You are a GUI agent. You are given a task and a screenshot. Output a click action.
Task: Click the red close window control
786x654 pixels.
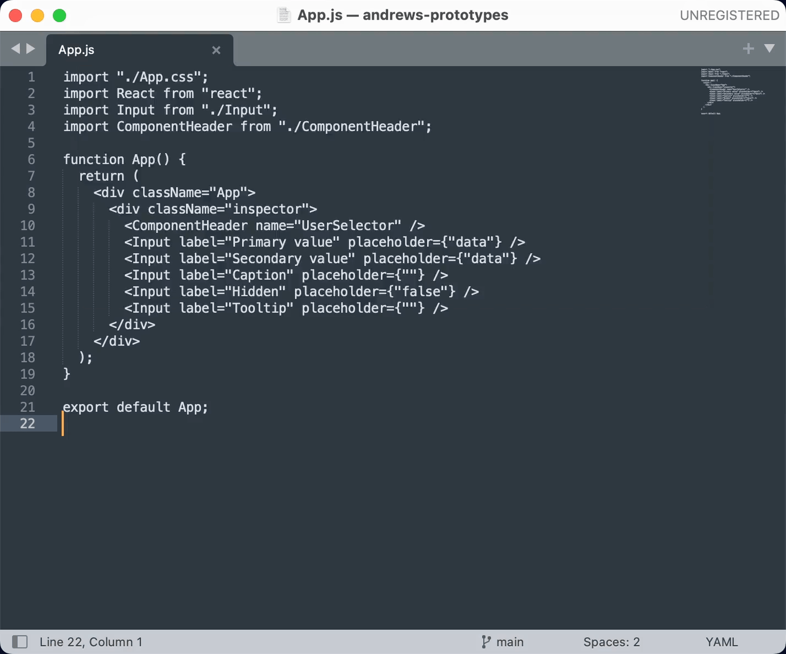[x=15, y=15]
